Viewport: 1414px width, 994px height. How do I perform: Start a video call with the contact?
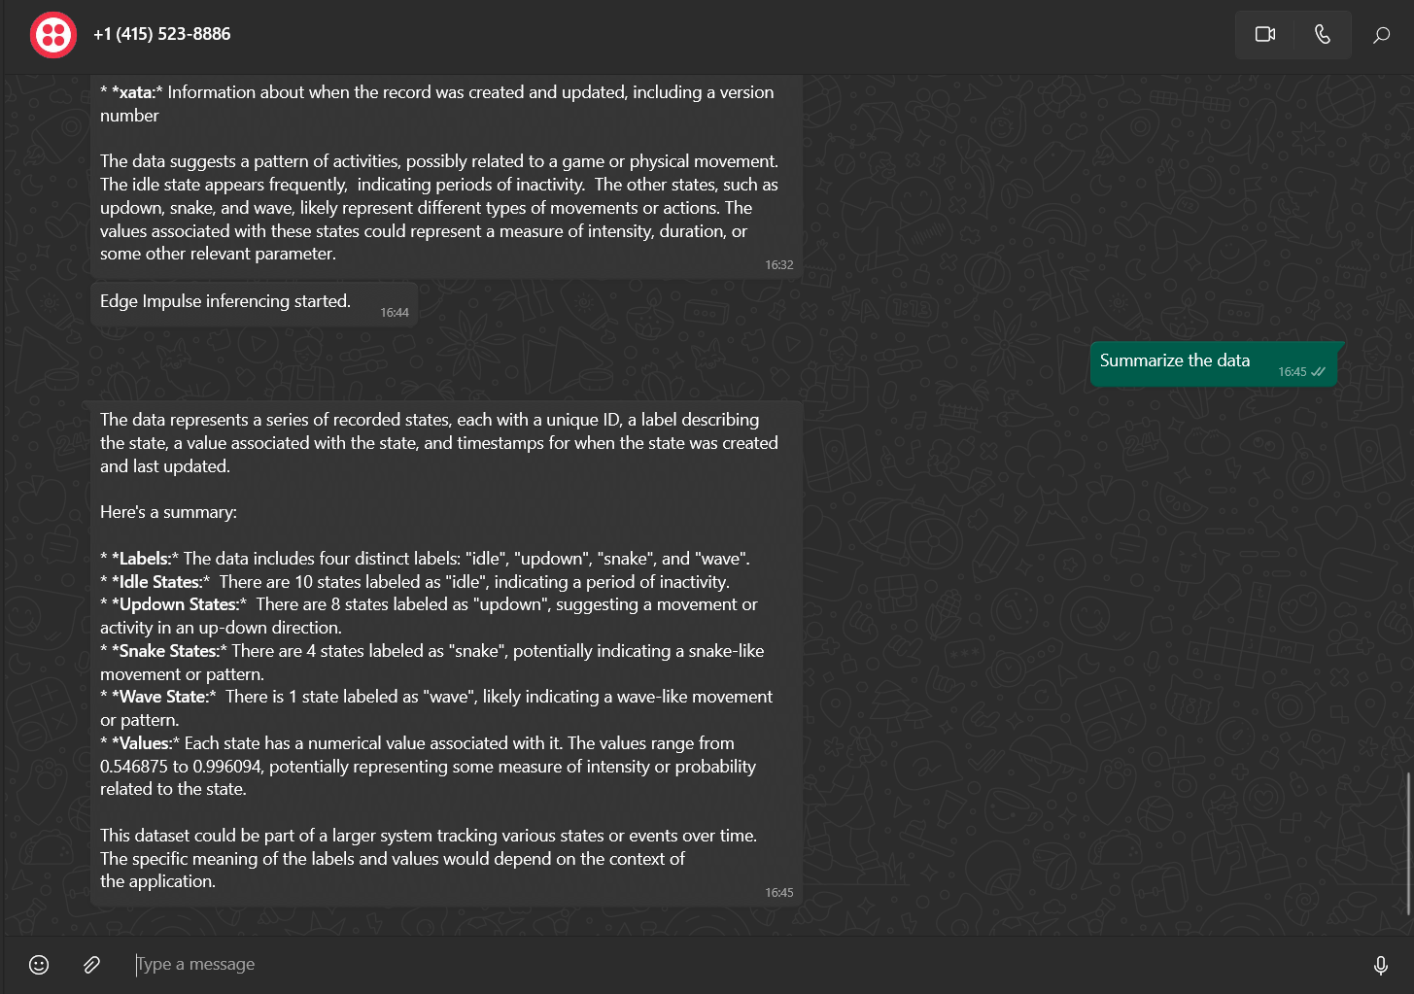tap(1264, 35)
